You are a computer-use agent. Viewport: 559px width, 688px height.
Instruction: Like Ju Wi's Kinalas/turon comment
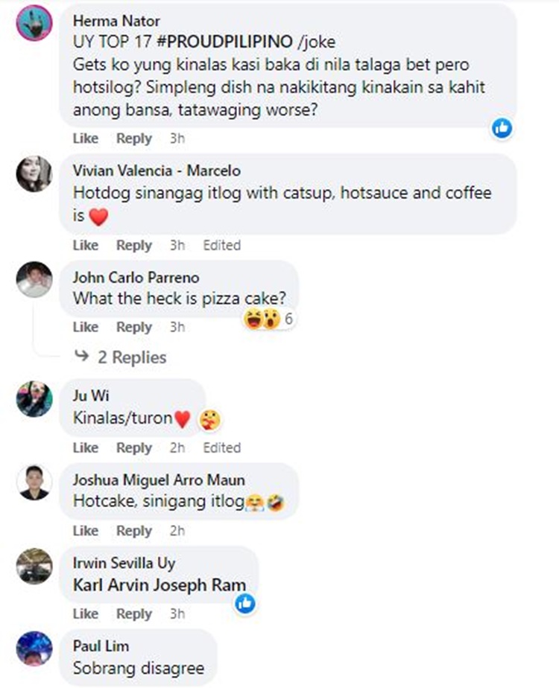pos(86,447)
